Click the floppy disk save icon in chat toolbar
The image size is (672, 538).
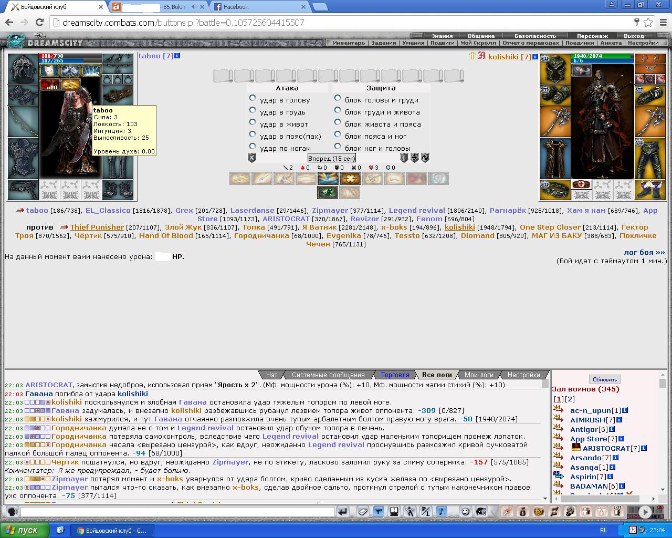(x=394, y=511)
